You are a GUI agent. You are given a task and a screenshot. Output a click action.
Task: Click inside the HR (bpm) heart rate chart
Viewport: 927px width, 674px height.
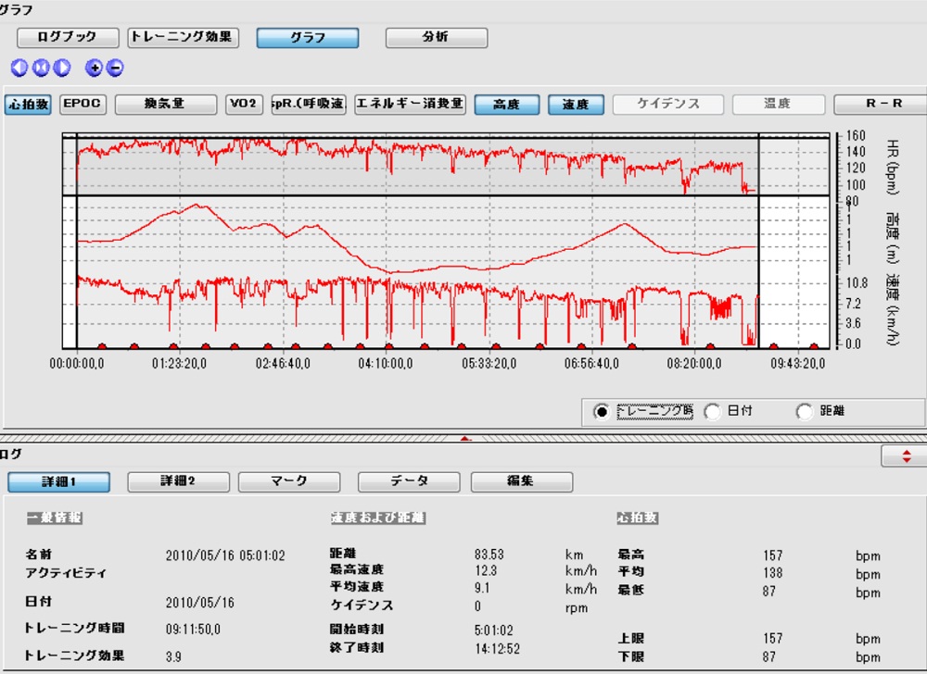pos(417,167)
